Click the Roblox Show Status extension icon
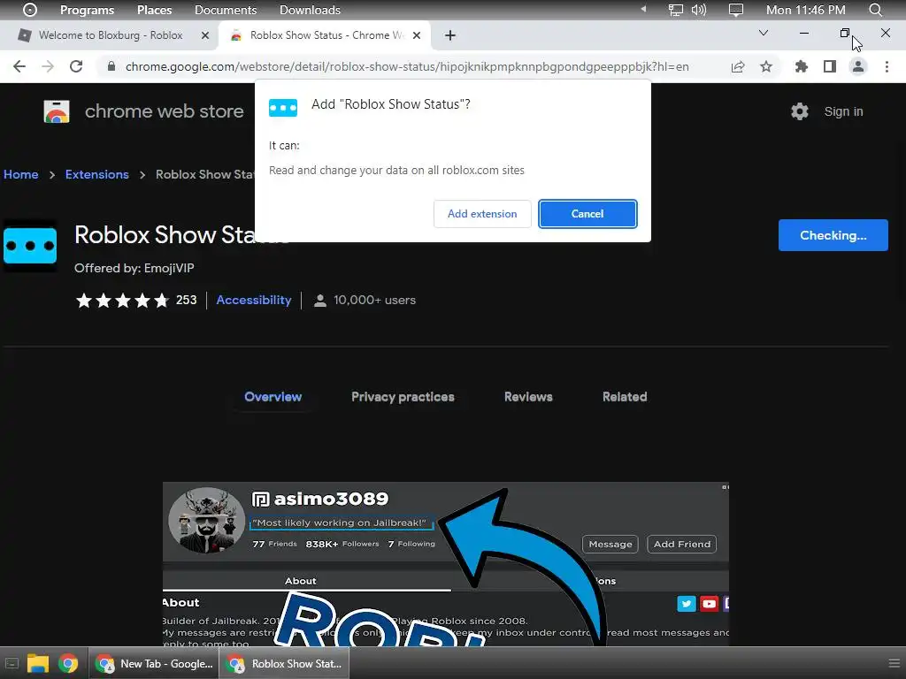 pos(30,246)
